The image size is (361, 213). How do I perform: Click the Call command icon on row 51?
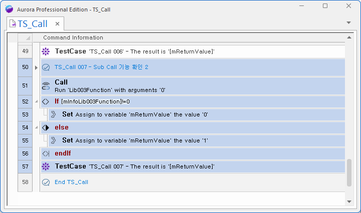[46, 86]
